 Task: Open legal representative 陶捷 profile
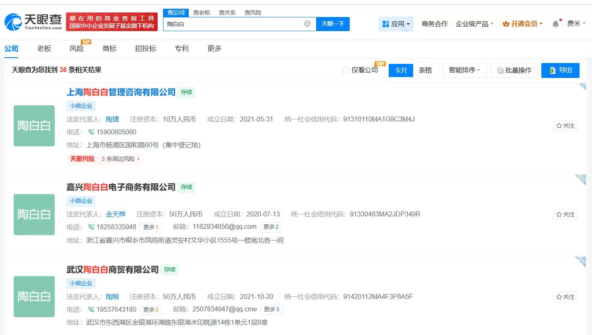click(x=112, y=119)
